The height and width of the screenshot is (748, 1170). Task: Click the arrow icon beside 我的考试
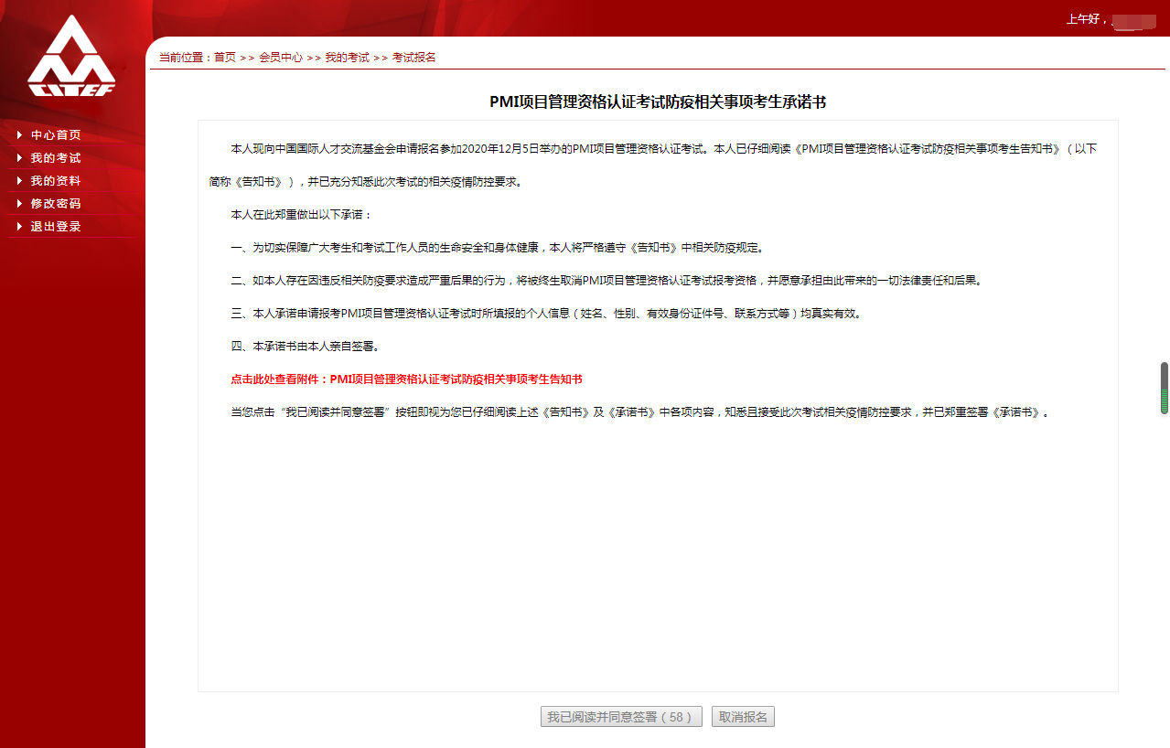19,158
